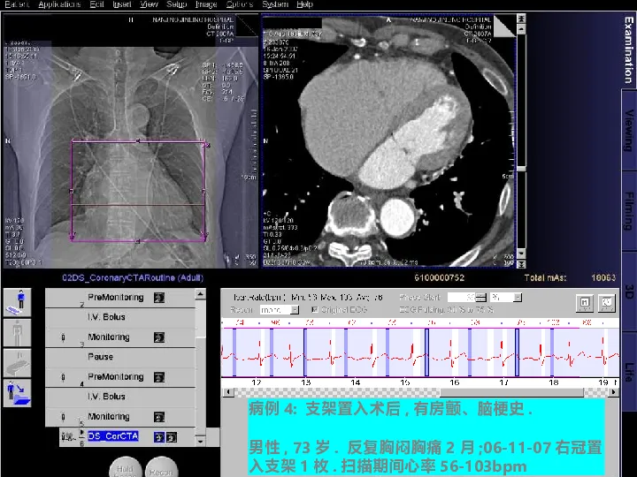Image resolution: width=637 pixels, height=477 pixels.
Task: Click blue recon icon next to DS_CorCTA
Action: [159, 437]
